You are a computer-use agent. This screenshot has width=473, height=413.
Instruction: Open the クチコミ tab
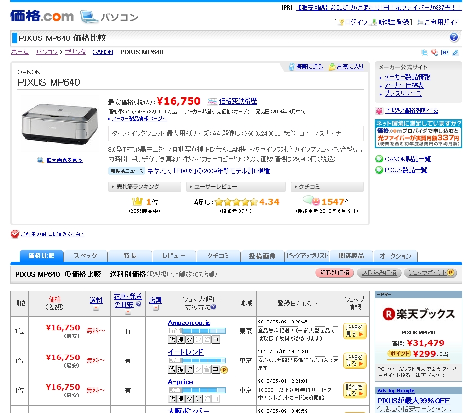(218, 256)
